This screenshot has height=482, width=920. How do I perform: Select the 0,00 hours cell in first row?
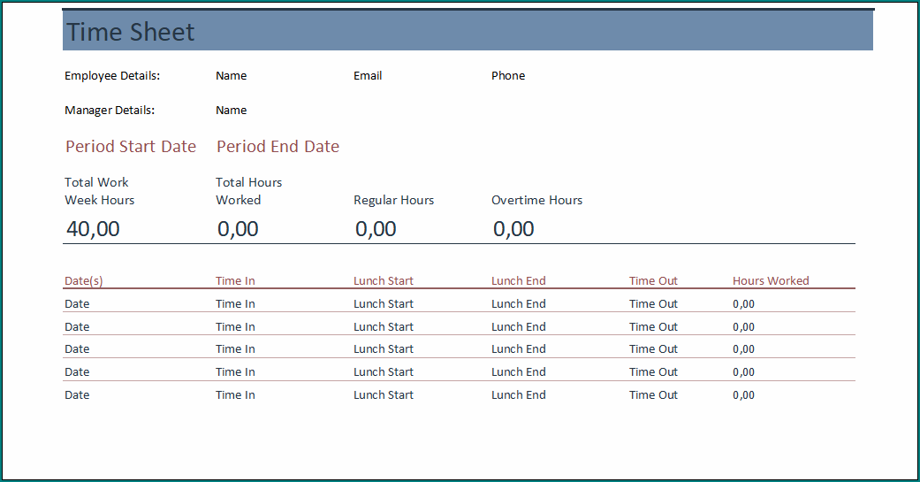click(x=744, y=304)
